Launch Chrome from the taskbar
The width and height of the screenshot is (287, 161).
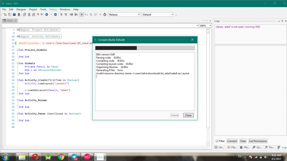point(61,157)
